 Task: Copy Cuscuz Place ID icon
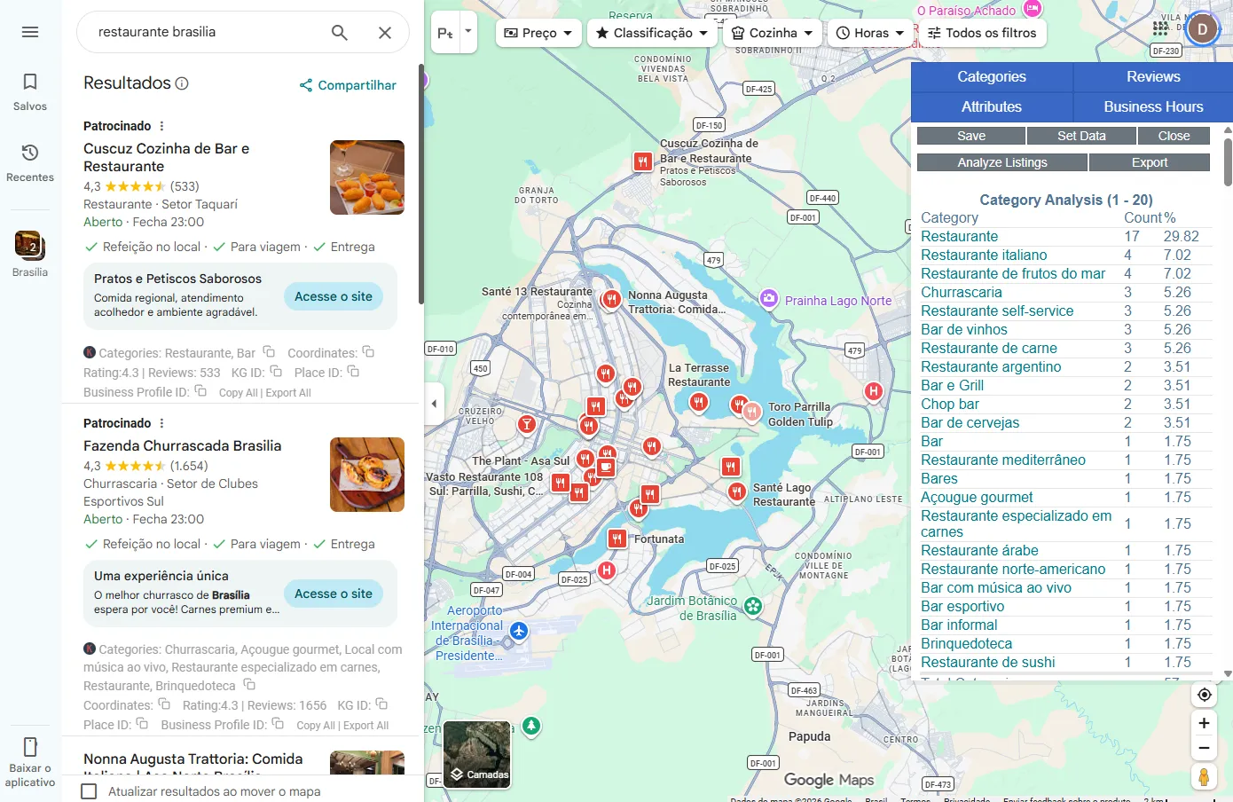click(x=353, y=372)
